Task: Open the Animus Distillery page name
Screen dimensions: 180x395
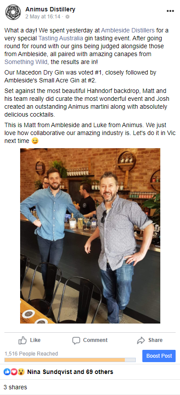Action: click(50, 10)
